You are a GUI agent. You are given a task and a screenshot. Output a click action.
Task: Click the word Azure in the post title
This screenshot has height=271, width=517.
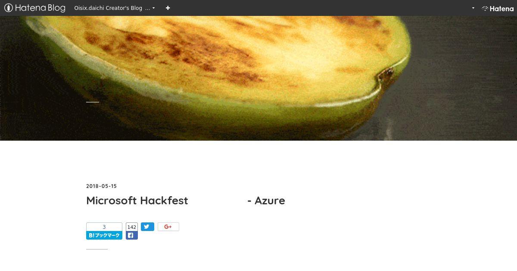coord(270,200)
